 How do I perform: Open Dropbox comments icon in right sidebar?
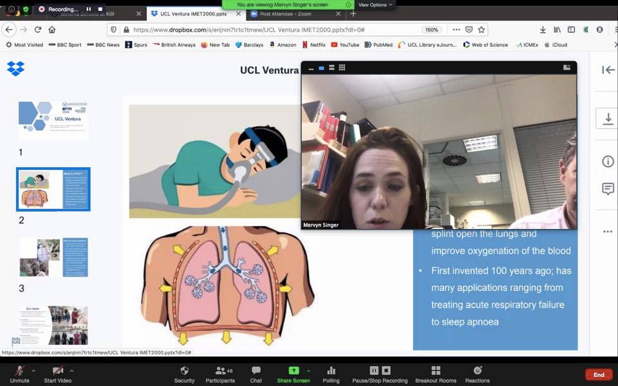pos(607,188)
